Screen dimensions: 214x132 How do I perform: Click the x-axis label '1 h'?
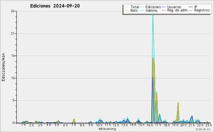(x=23, y=125)
